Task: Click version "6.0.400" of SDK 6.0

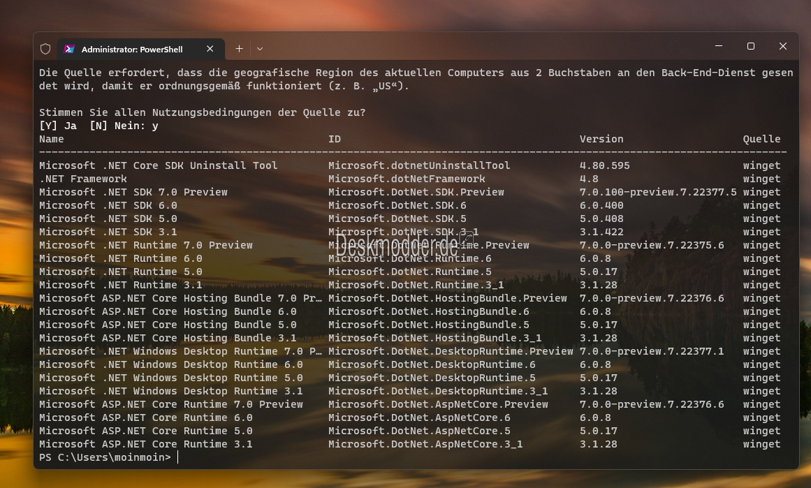Action: [601, 206]
